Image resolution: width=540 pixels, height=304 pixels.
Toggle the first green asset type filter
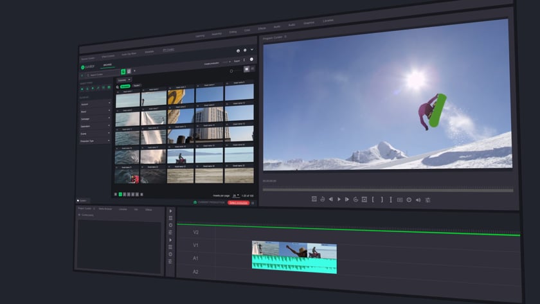tap(82, 89)
